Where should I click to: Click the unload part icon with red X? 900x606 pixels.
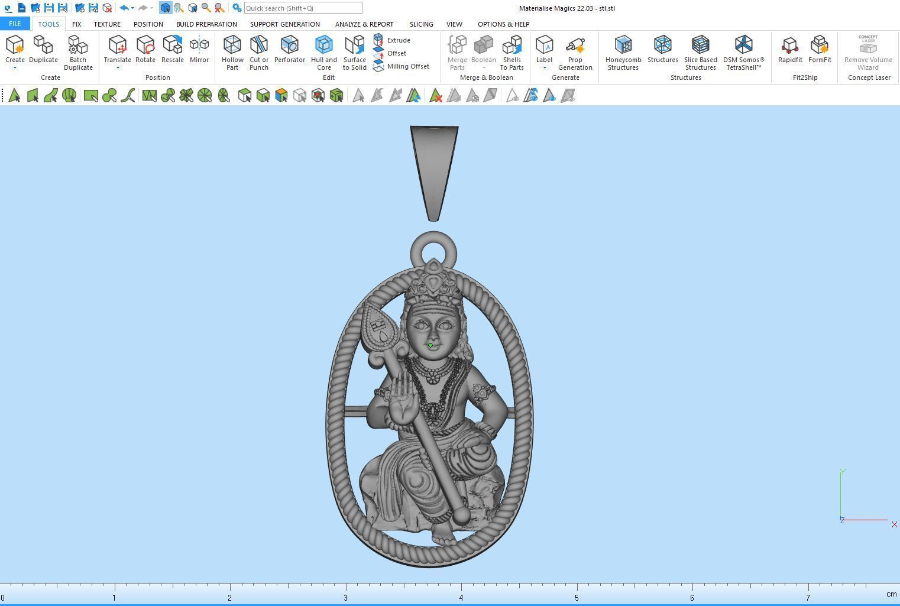[107, 8]
